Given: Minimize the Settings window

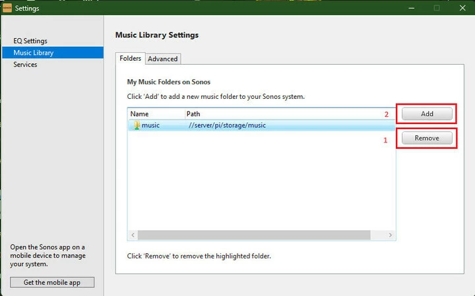Looking at the screenshot, I should coord(411,8).
